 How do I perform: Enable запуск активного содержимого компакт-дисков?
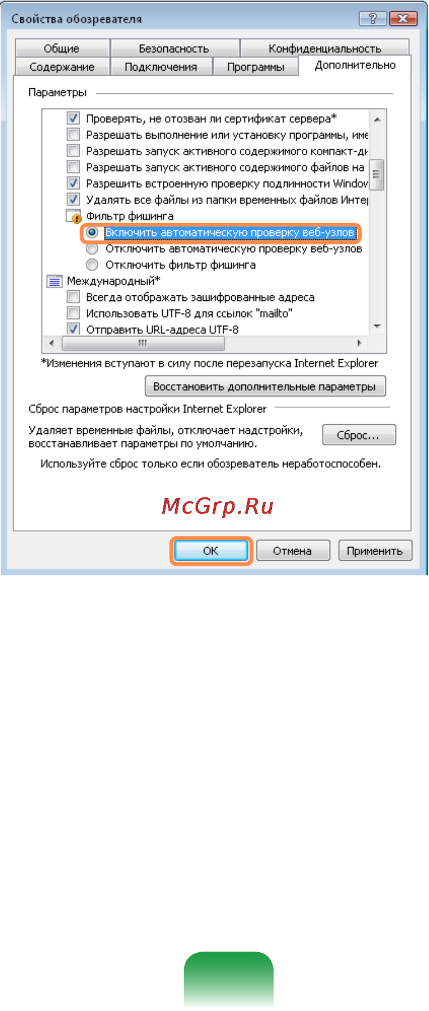coord(73,151)
